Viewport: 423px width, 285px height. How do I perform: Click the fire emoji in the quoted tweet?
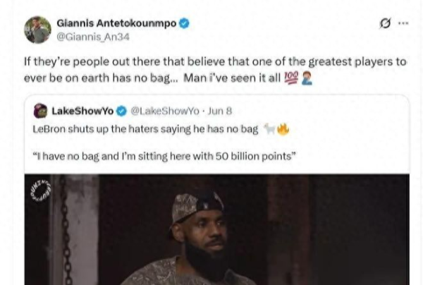[x=283, y=129]
